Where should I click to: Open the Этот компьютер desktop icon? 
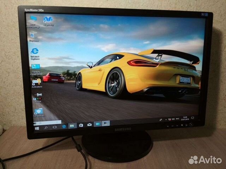(x=33, y=21)
